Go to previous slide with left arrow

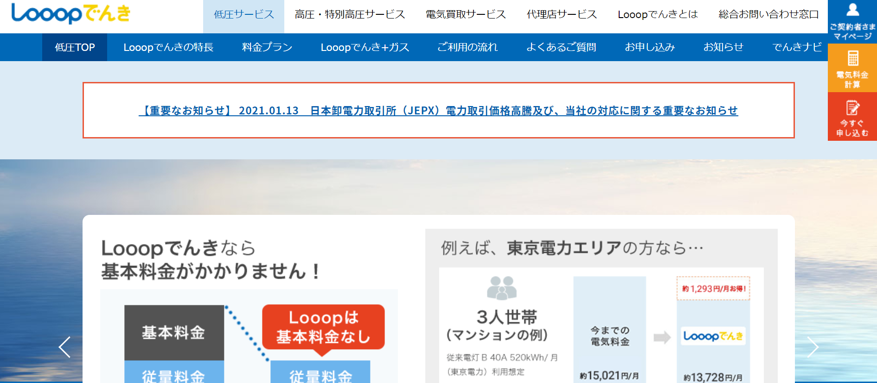(64, 347)
